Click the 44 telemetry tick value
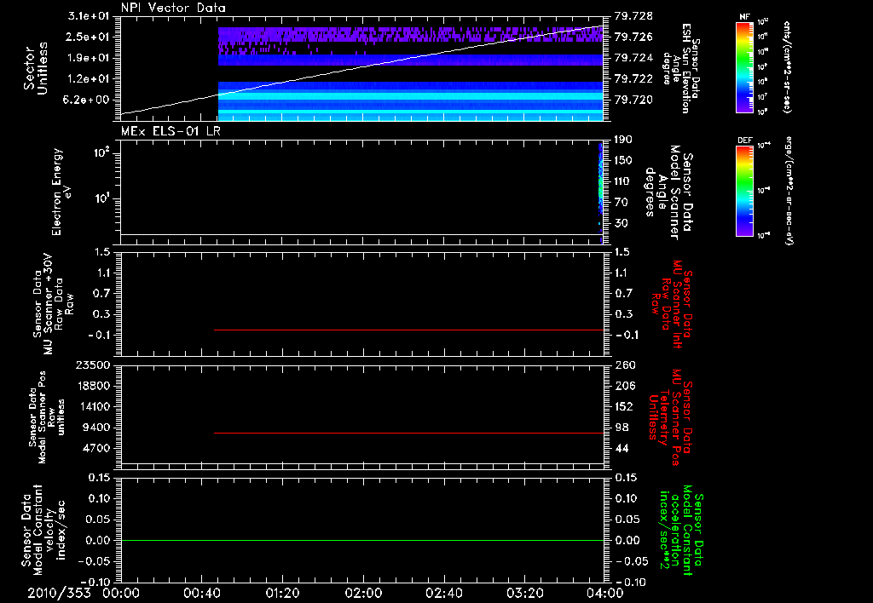 point(622,448)
